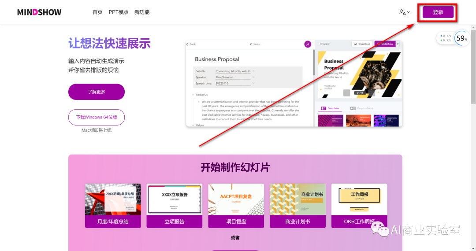This screenshot has height=251, width=476.
Task: Click the 59% network speed widget
Action: point(453,38)
